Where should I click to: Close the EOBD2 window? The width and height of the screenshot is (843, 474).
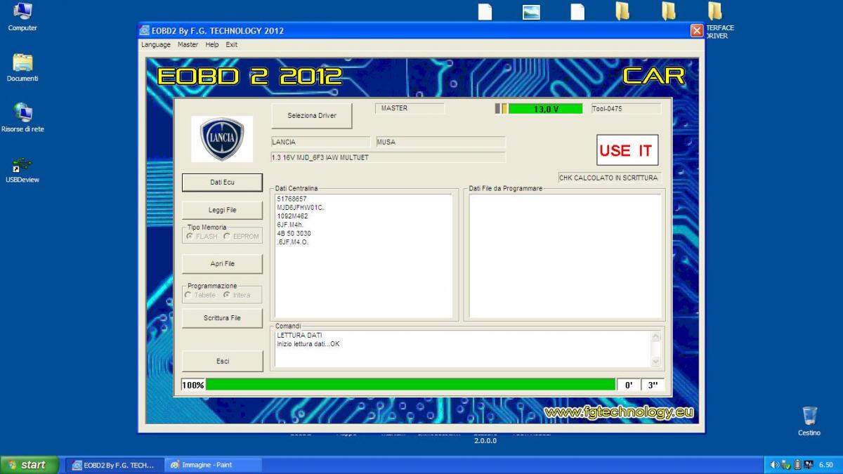click(x=697, y=31)
